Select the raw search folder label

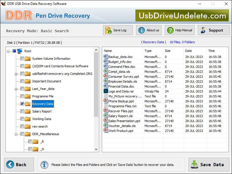click(x=40, y=126)
